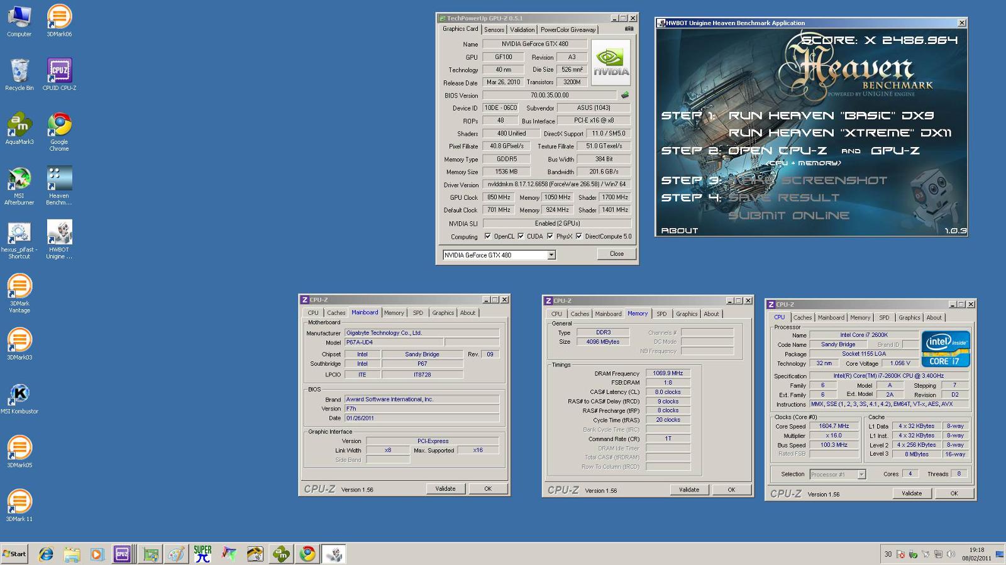Select the Caches tab in the CPU-Z Memory window
This screenshot has height=565, width=1006.
[580, 314]
